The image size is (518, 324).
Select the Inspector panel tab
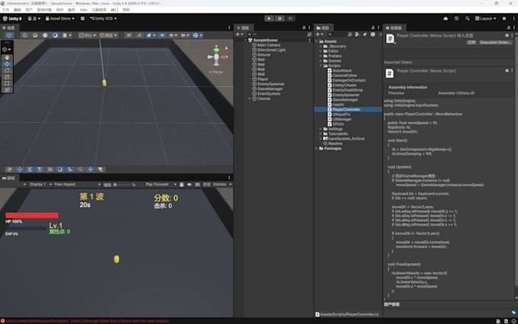[x=394, y=27]
